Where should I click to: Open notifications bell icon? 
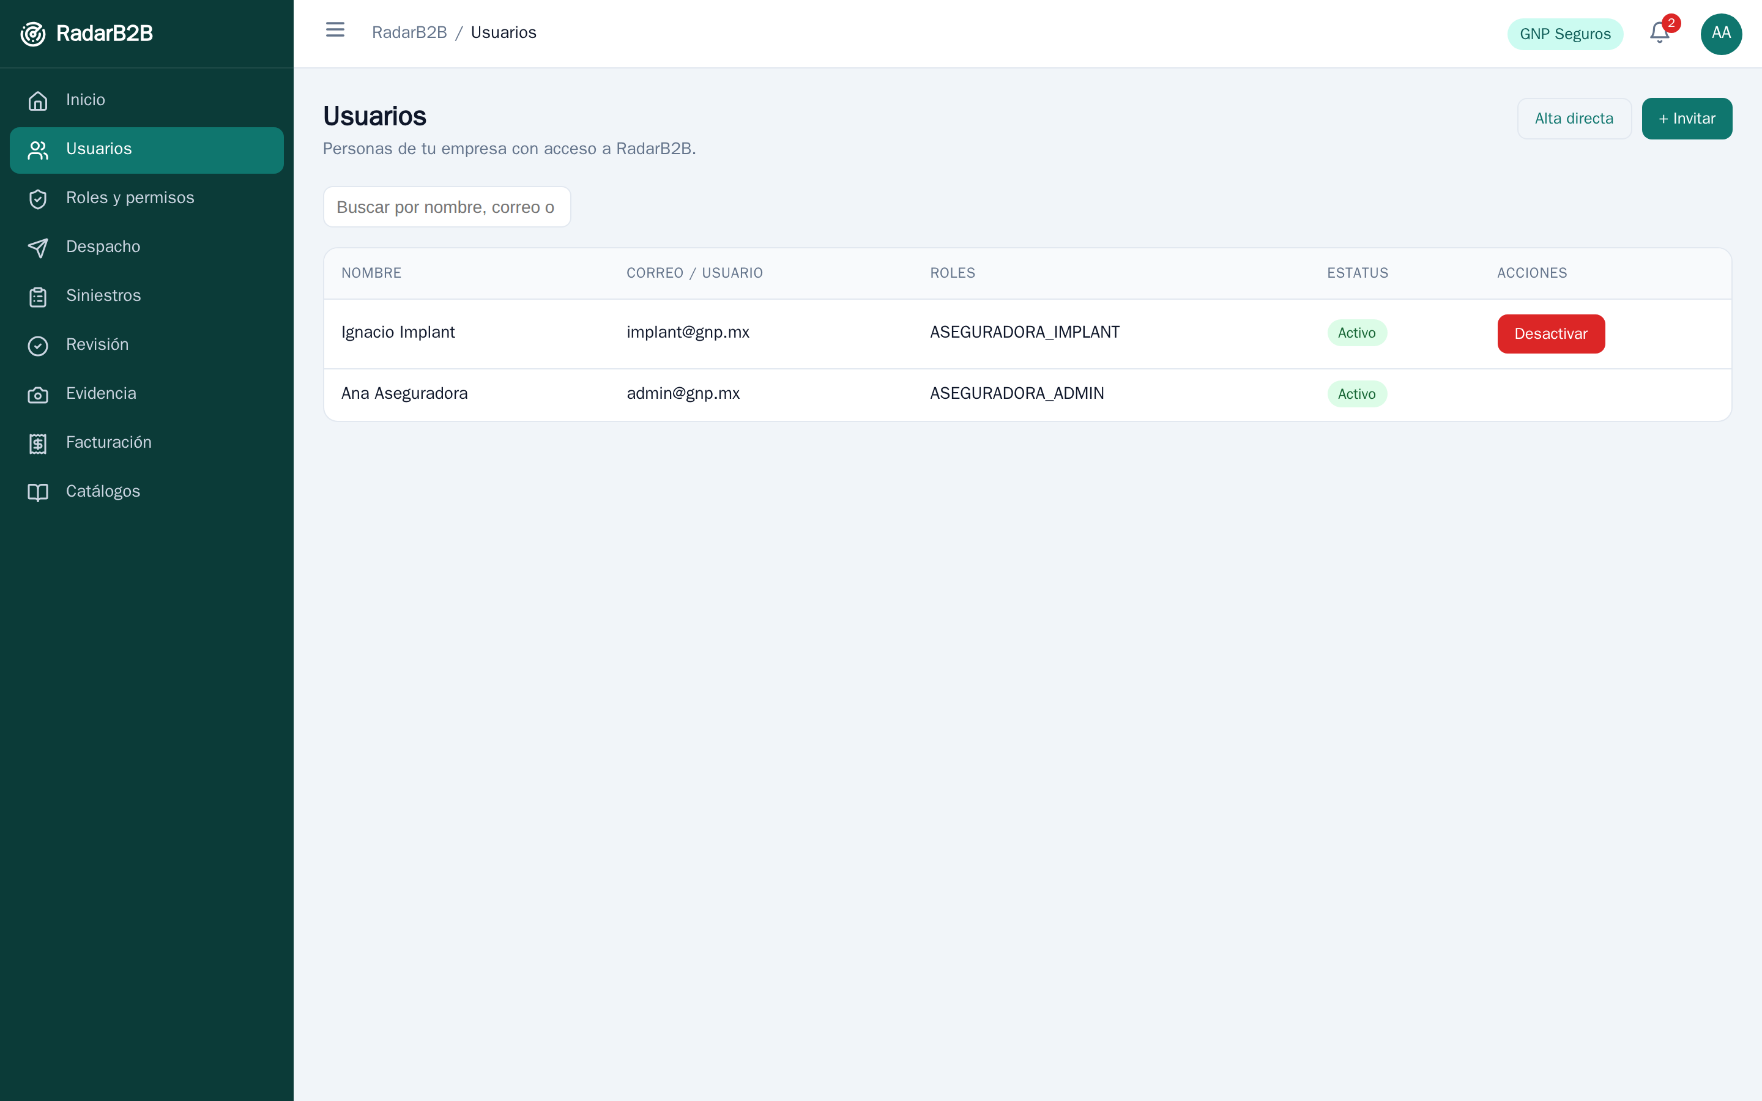pyautogui.click(x=1659, y=33)
